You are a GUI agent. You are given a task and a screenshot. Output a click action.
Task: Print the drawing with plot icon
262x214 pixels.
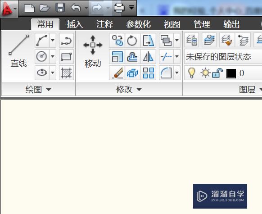coord(119,8)
